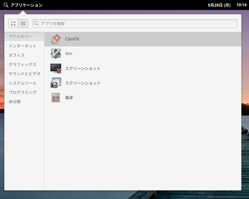
Task: Open the アプリケーション menu in top panel
Action: 27,5
